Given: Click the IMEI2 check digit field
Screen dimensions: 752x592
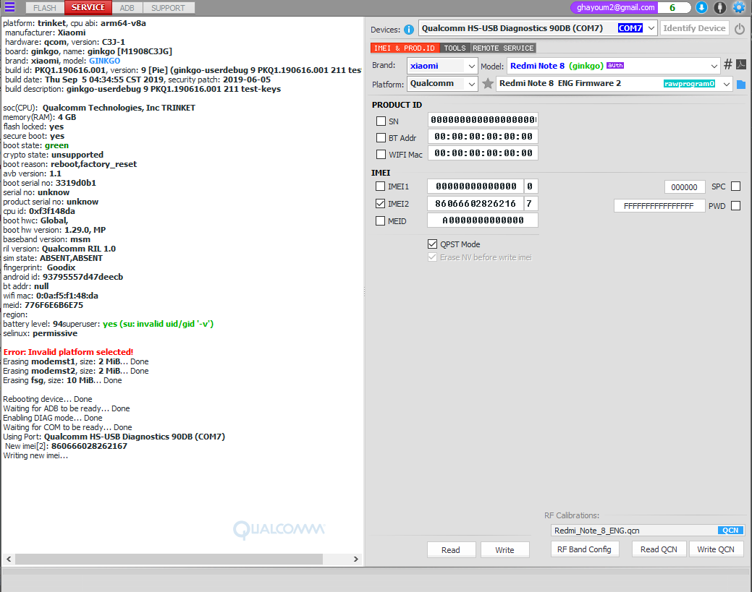Looking at the screenshot, I should pyautogui.click(x=531, y=204).
